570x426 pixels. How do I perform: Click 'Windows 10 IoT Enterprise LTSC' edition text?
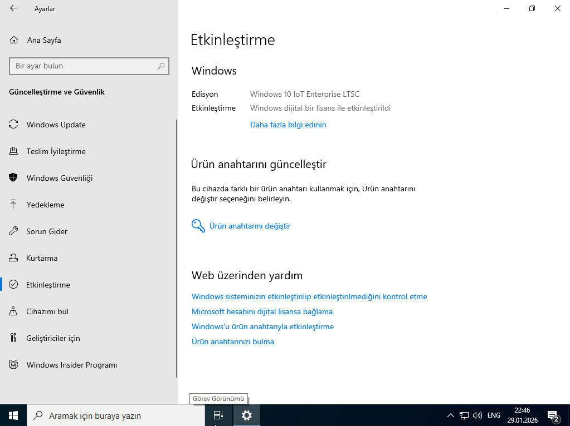pos(305,94)
